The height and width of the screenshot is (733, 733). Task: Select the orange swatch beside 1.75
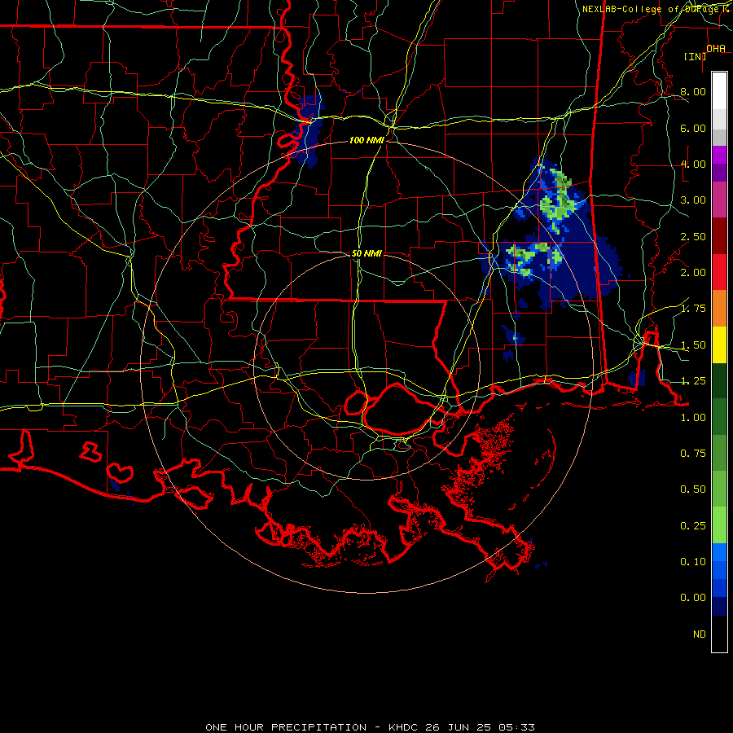click(x=719, y=308)
